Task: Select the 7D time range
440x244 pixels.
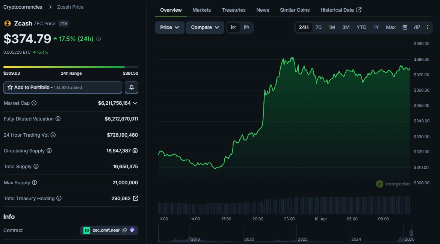Action: pyautogui.click(x=318, y=27)
